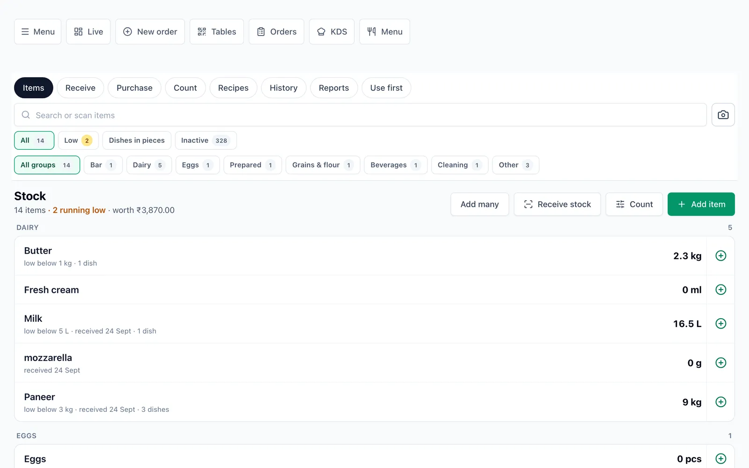The image size is (749, 468).
Task: Open the Orders list
Action: click(x=276, y=32)
